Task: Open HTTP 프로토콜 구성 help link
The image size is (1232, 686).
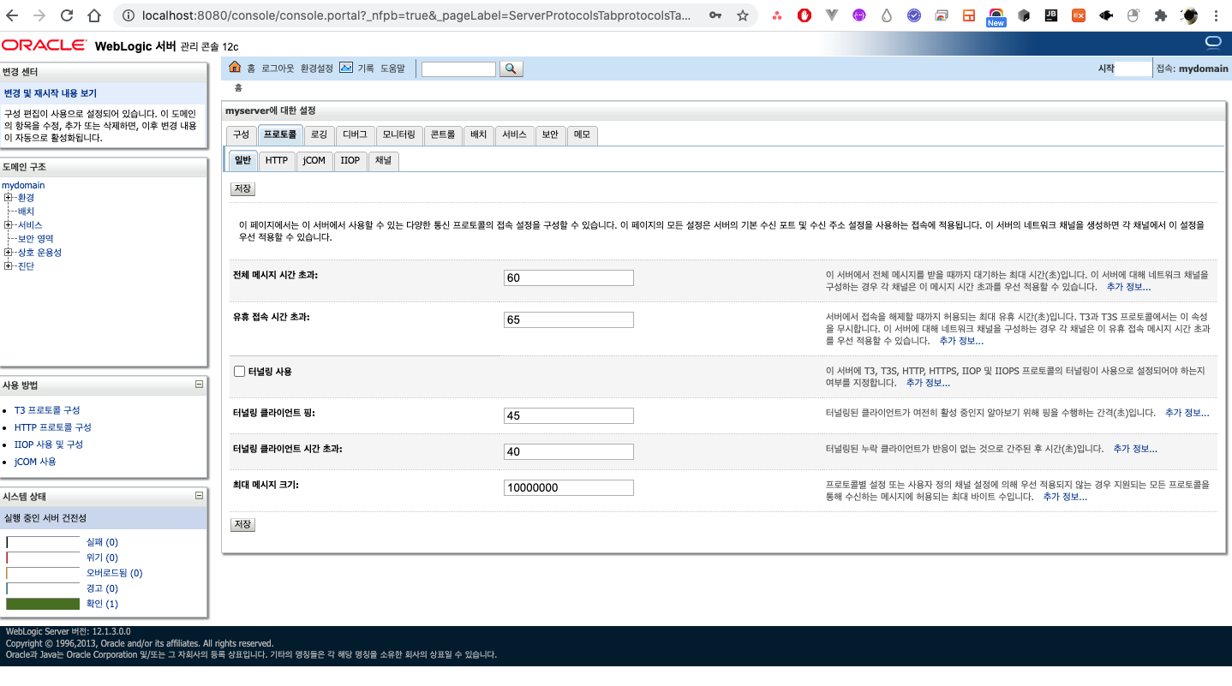Action: [x=53, y=427]
